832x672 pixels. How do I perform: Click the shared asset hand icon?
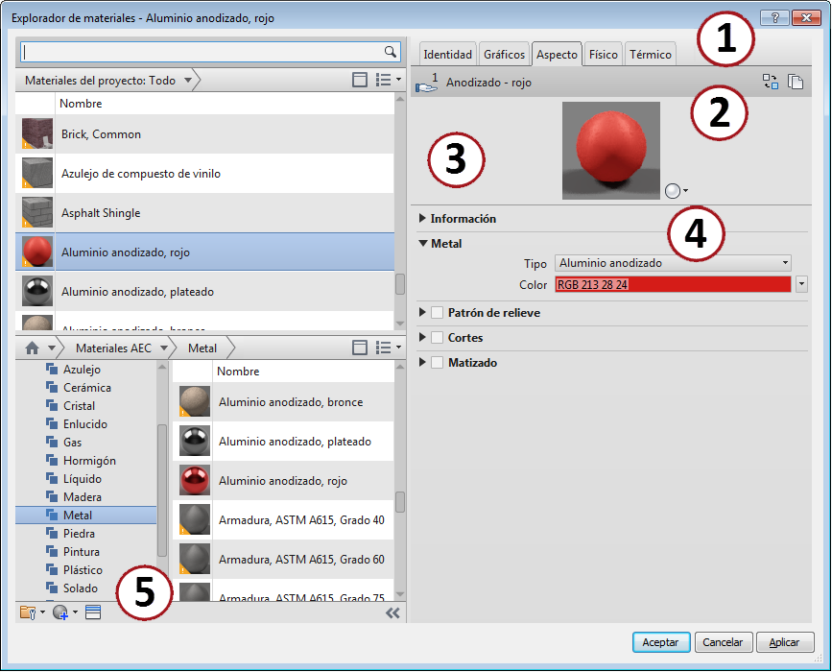(427, 84)
